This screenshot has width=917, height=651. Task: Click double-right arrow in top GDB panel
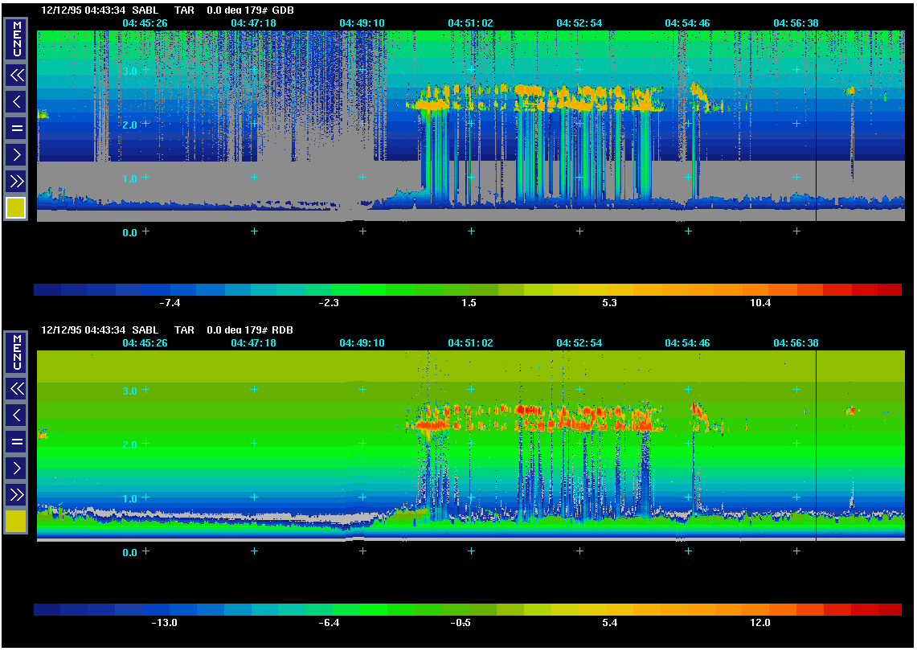click(x=17, y=180)
